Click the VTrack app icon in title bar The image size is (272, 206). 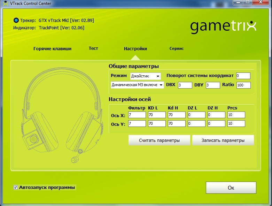pos(6,3)
